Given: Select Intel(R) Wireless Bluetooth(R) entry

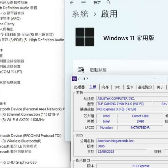Looking at the screenshot, I should 20,141.
